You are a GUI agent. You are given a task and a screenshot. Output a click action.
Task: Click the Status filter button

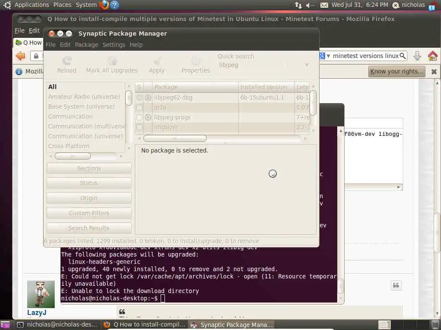tap(89, 183)
